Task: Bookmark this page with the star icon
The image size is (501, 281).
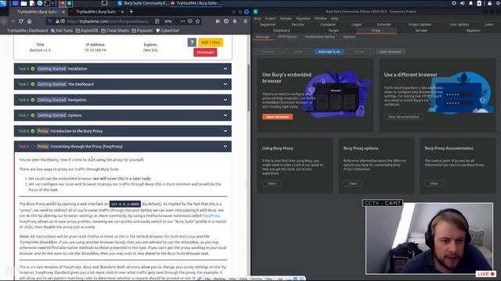Action: click(197, 21)
